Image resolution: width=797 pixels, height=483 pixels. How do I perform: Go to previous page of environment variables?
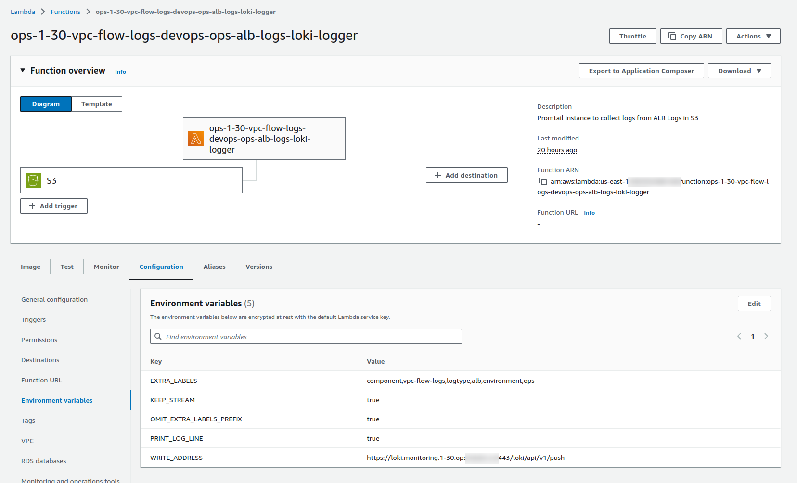point(739,336)
